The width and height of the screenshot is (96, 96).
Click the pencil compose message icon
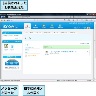[26, 56]
